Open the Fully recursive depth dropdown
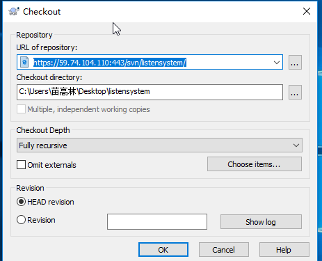322x261 pixels. pyautogui.click(x=159, y=145)
